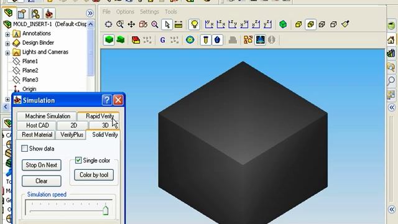Switch to the ZX axis view
The width and height of the screenshot is (398, 224).
click(221, 24)
